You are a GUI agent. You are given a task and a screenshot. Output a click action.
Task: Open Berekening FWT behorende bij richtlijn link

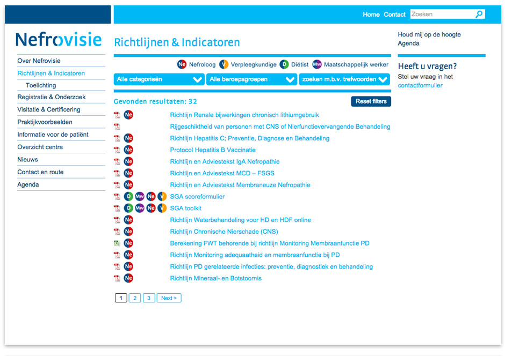click(270, 243)
